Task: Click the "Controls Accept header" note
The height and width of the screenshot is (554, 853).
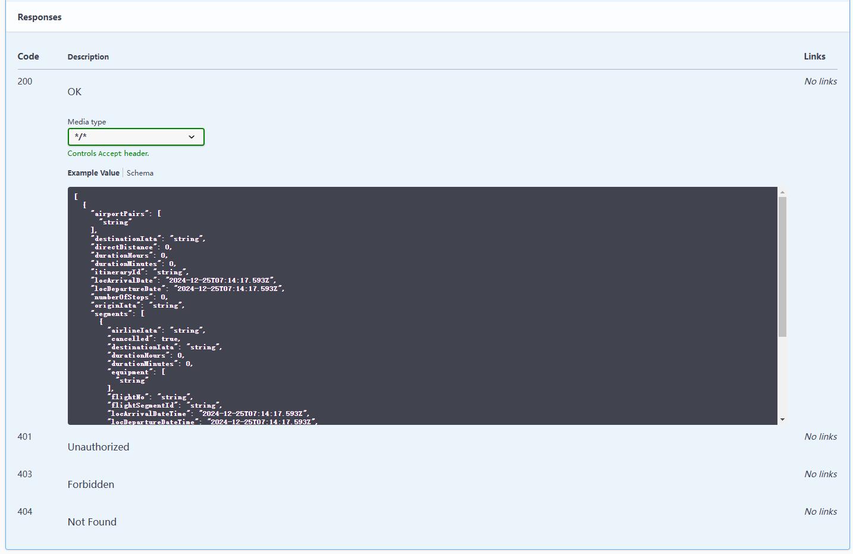Action: click(x=108, y=154)
